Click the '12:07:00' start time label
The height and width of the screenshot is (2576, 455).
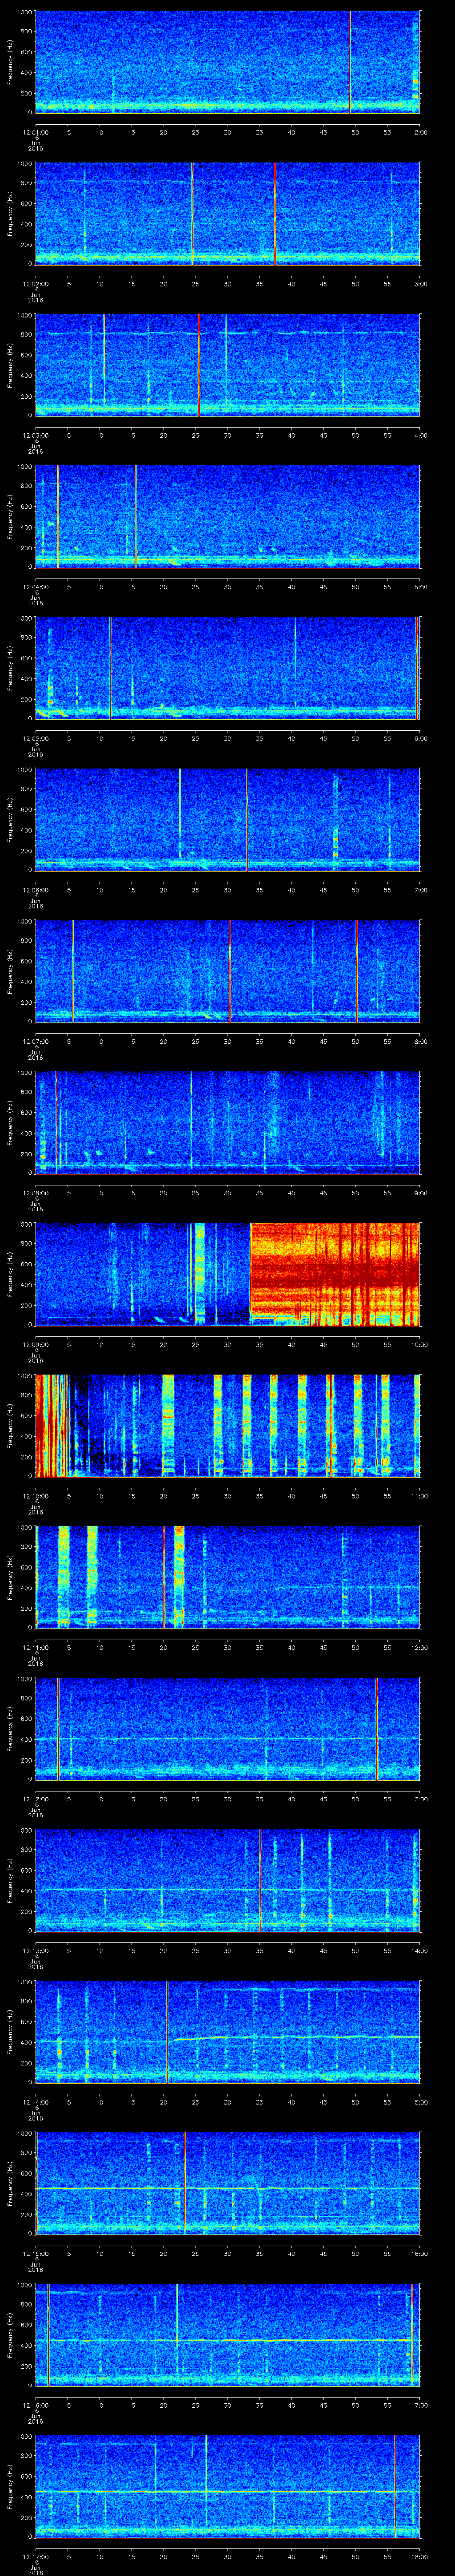click(x=35, y=1041)
